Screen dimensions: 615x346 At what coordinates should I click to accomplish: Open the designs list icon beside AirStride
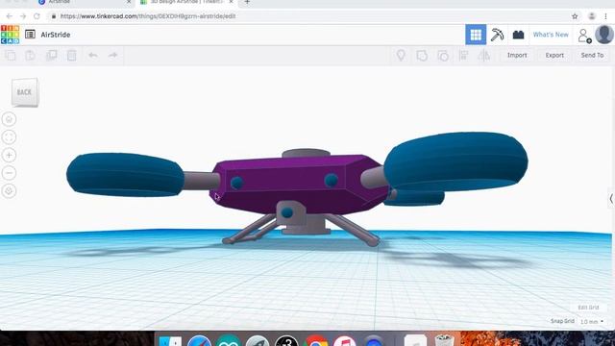click(30, 35)
